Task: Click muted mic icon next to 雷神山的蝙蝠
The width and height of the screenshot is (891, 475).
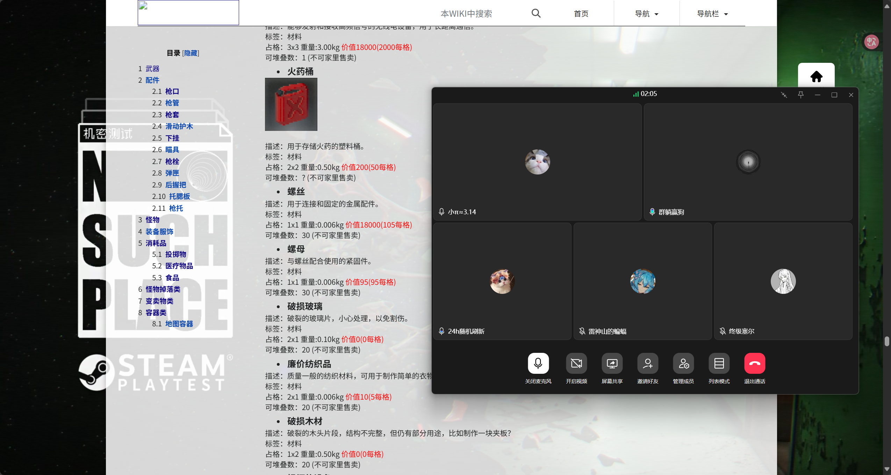Action: coord(582,331)
